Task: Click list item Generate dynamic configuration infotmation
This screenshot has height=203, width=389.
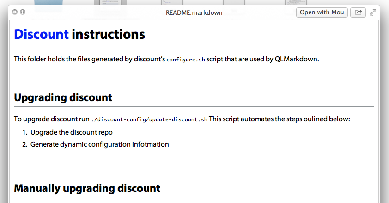Action: [x=99, y=144]
